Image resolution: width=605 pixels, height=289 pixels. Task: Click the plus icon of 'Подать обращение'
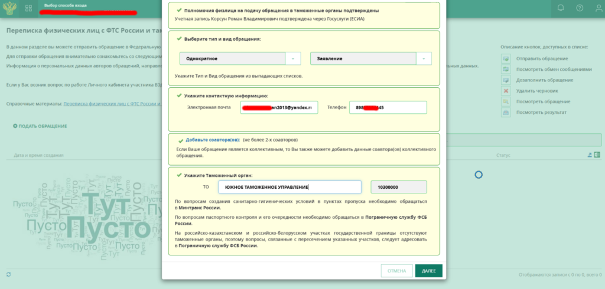[15, 126]
